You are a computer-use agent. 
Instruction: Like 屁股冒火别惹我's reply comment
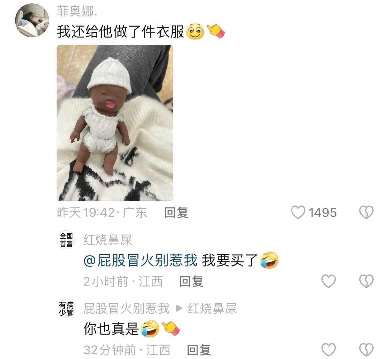[x=329, y=350]
